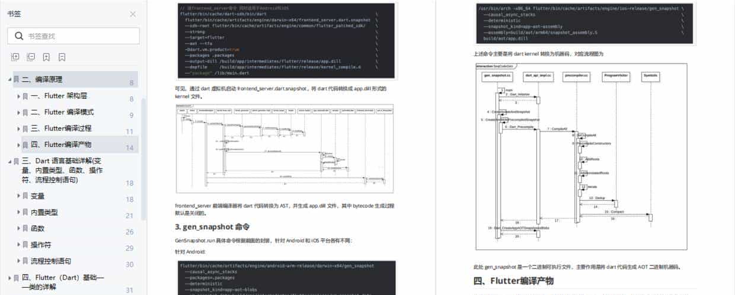Click the 书签 panel title

tap(14, 14)
